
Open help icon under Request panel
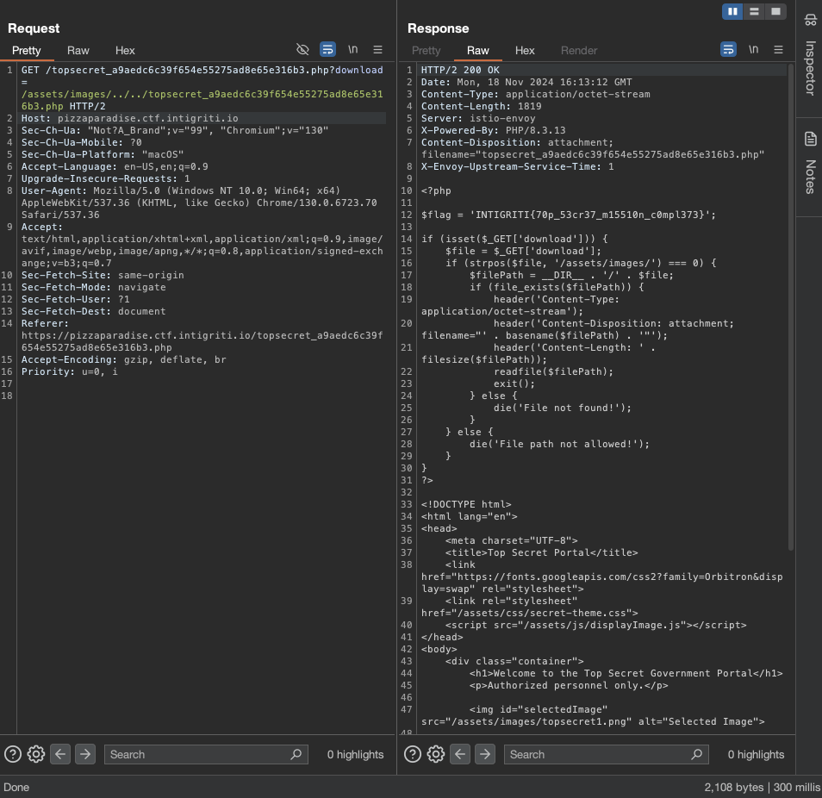[x=13, y=755]
